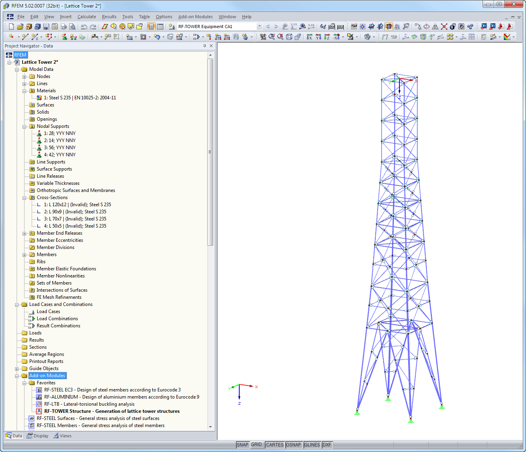Enable OSNAP in the status bar
Image resolution: width=526 pixels, height=452 pixels.
coord(293,444)
